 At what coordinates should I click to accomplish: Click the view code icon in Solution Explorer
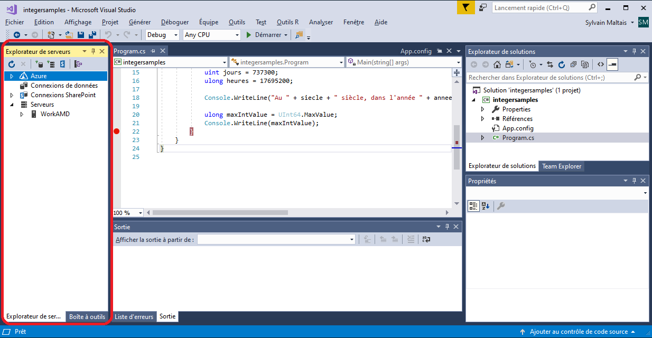[x=600, y=64]
